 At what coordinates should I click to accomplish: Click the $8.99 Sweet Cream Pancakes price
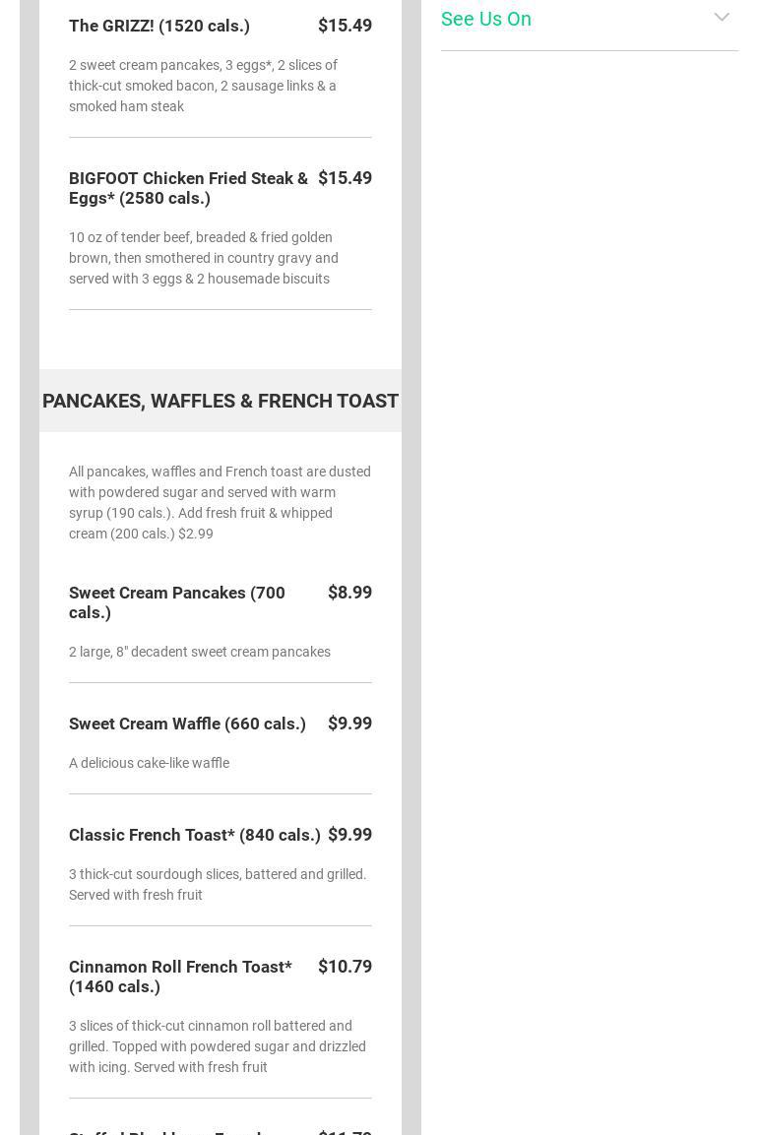[x=349, y=593]
